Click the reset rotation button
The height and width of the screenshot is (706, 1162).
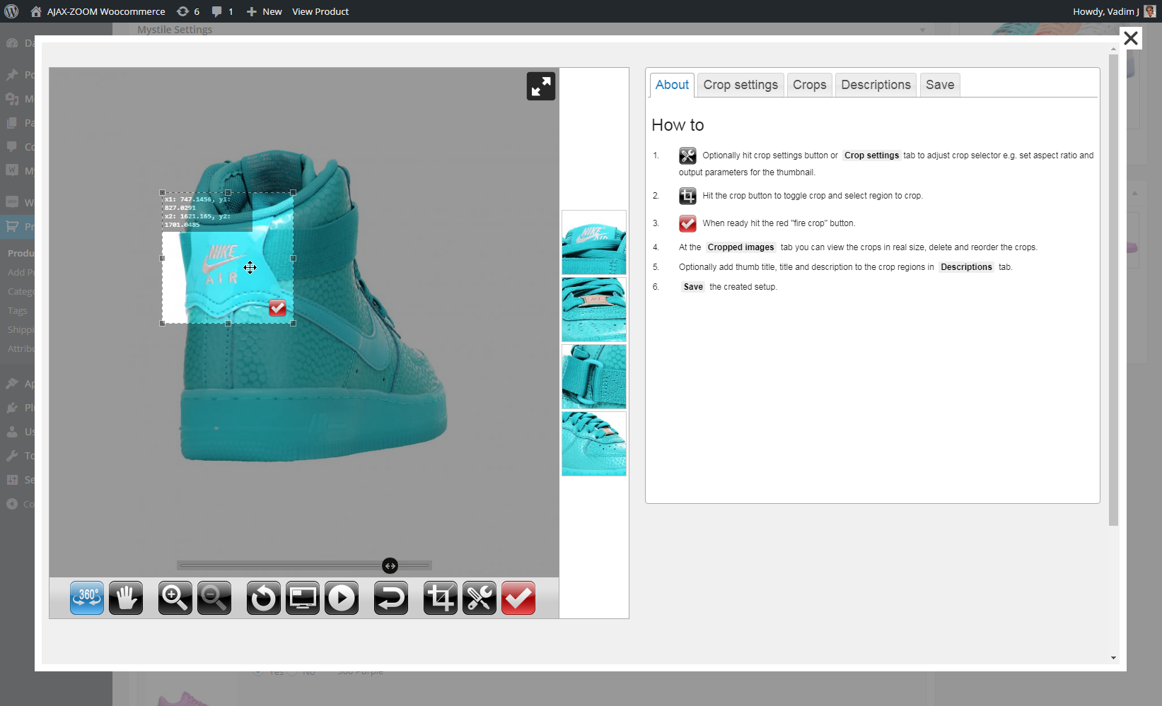[x=264, y=598]
